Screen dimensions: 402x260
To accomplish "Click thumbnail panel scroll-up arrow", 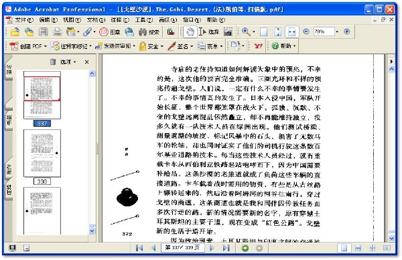I will pyautogui.click(x=92, y=74).
